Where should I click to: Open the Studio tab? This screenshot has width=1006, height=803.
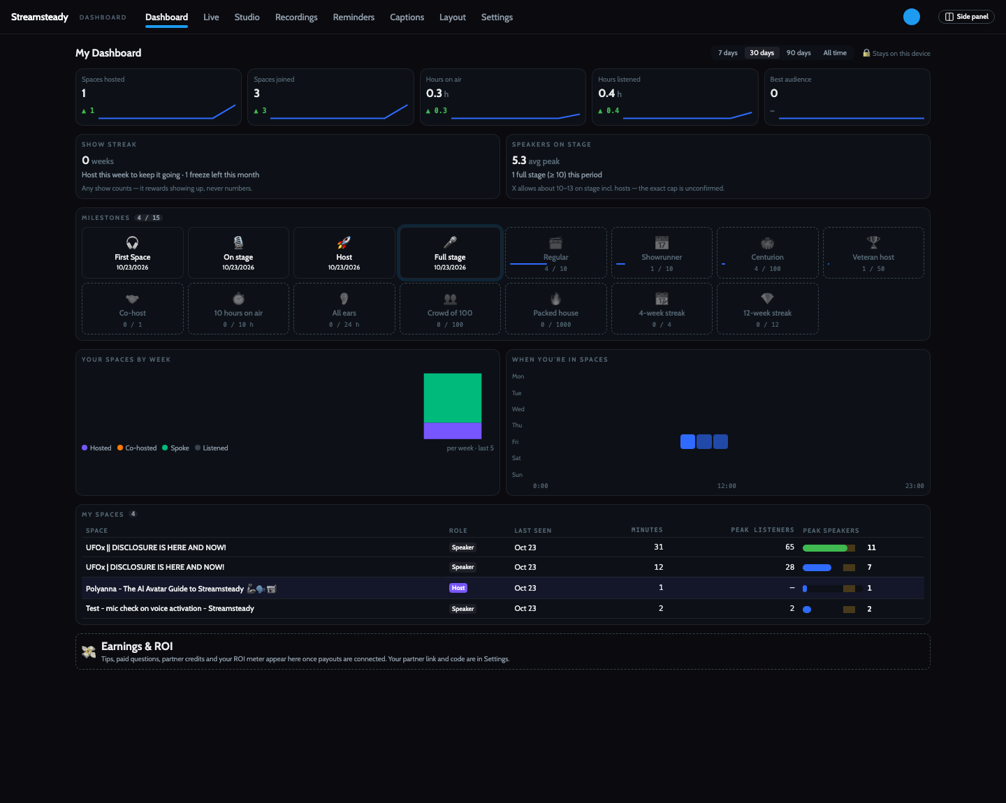[247, 17]
